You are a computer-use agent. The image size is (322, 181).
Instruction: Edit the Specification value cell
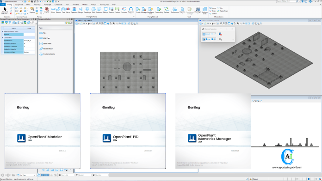(29, 41)
